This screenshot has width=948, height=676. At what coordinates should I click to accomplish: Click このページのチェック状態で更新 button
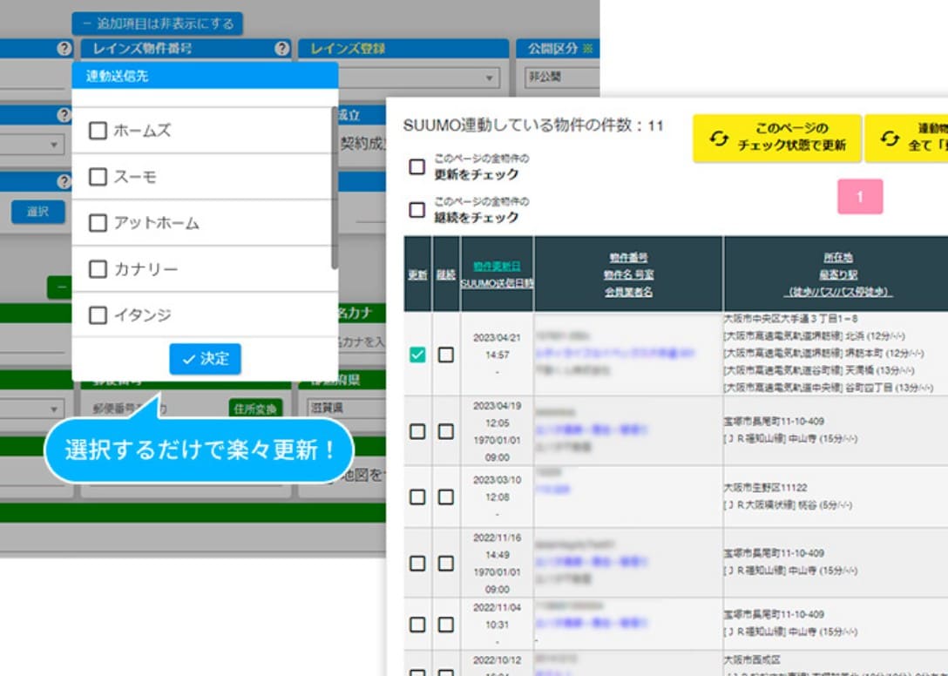pyautogui.click(x=777, y=139)
